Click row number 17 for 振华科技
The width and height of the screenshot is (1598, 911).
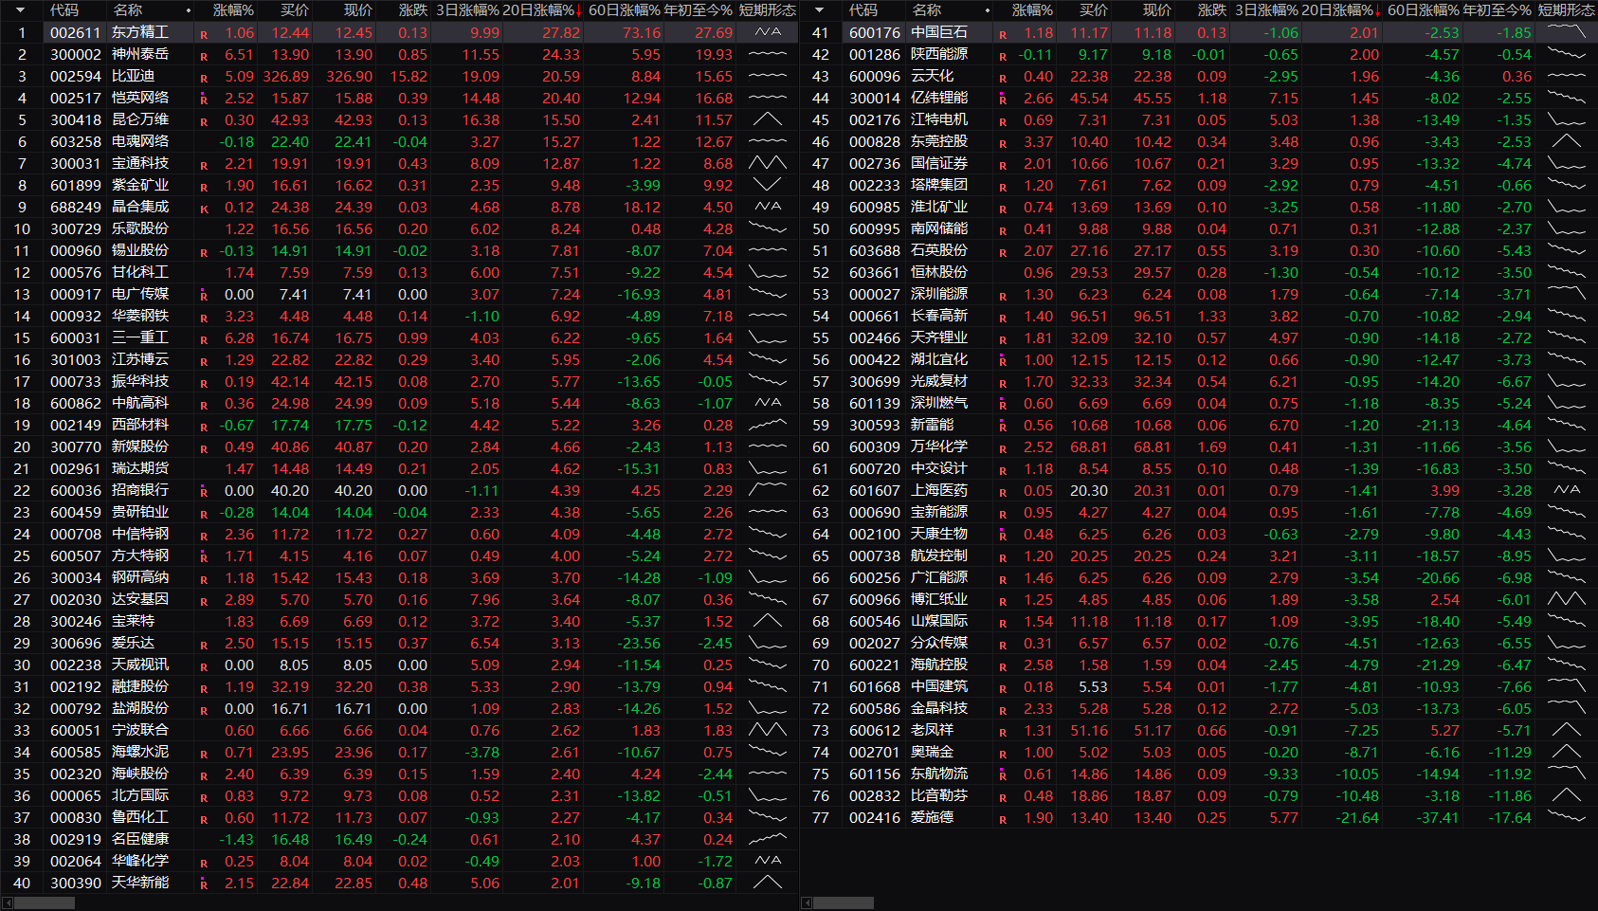coord(22,381)
